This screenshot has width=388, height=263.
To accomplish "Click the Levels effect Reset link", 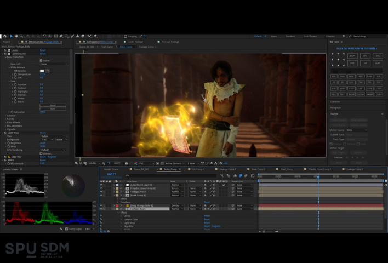I will 43,50.
